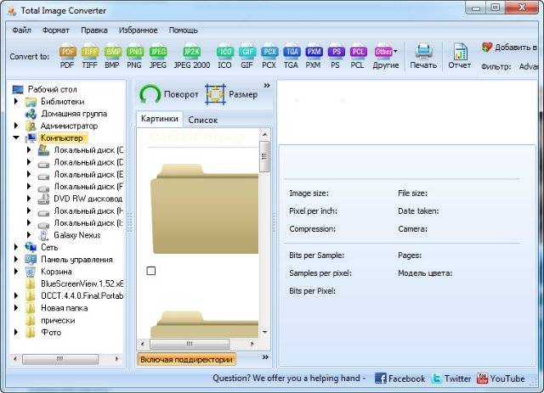This screenshot has width=544, height=393.
Task: Collapse the Компьютер tree node
Action: 16,138
